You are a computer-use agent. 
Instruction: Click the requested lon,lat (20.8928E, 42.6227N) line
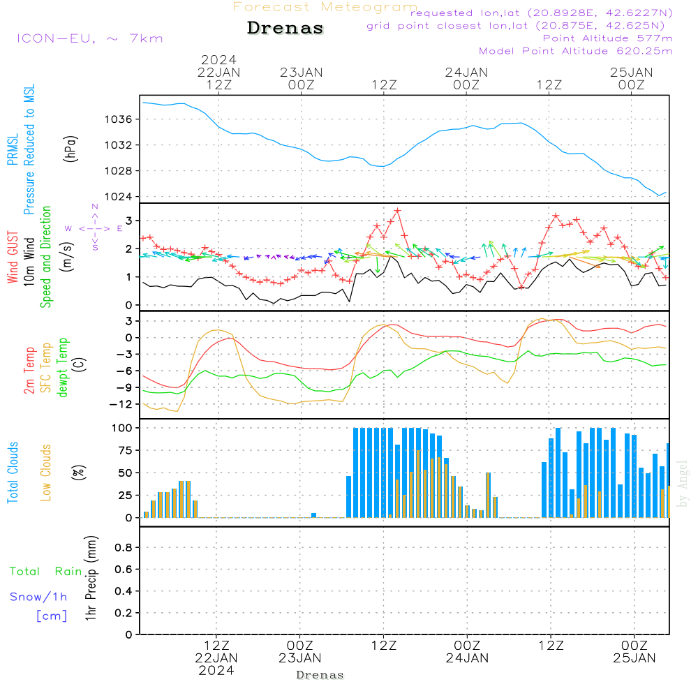[541, 13]
